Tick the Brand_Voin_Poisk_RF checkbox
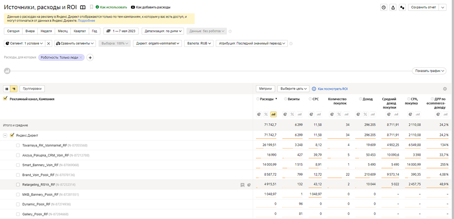 (x=18, y=175)
